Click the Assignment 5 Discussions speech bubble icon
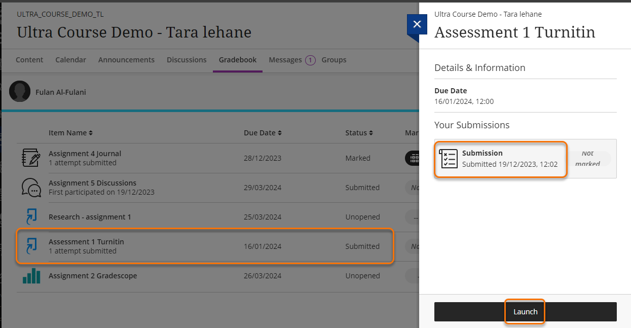This screenshot has height=328, width=631. point(31,188)
